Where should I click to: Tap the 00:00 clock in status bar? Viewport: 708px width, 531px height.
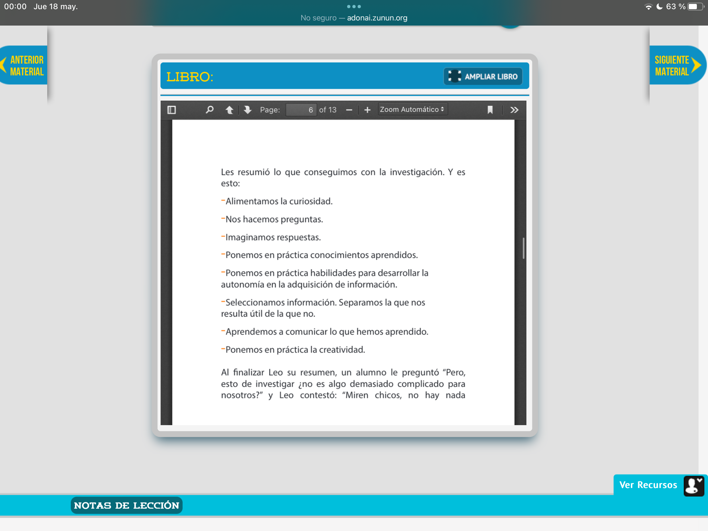click(15, 7)
